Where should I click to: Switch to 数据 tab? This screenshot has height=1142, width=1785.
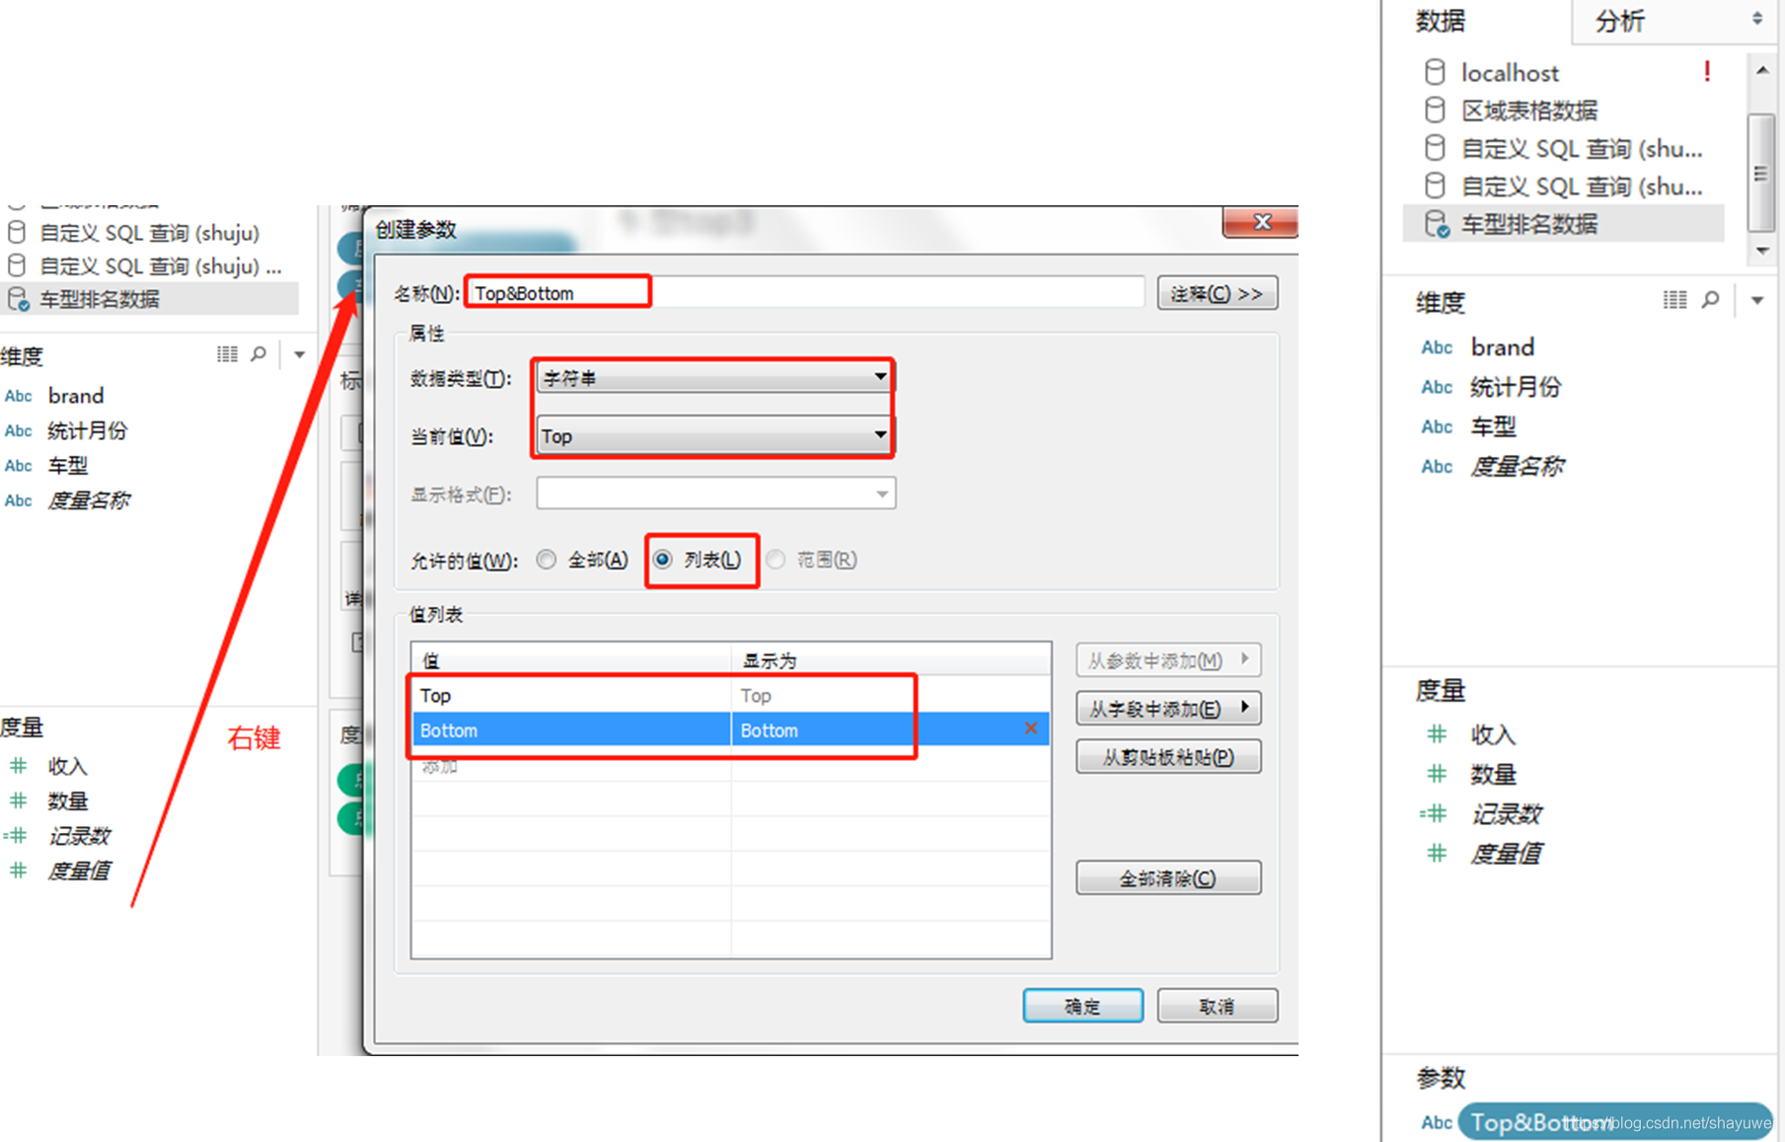coord(1441,21)
